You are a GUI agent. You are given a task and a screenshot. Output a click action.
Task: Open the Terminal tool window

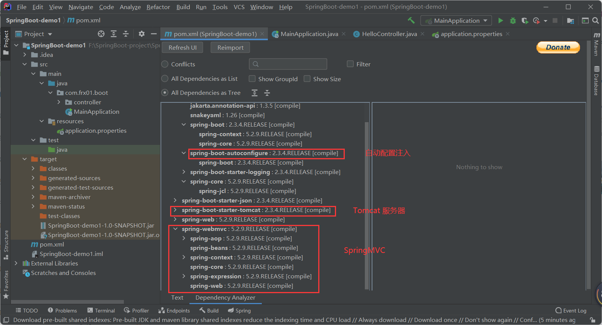click(101, 311)
